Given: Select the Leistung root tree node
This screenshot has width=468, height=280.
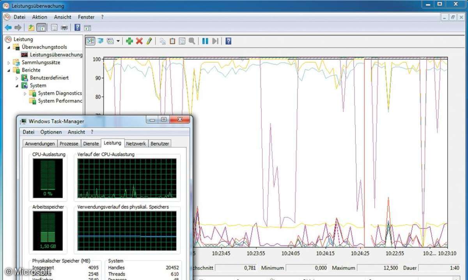Looking at the screenshot, I should point(23,39).
